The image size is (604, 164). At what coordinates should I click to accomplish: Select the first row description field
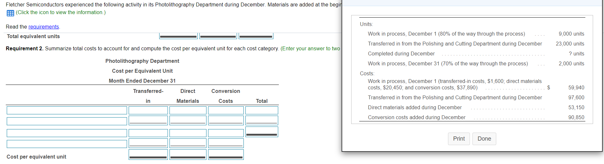67,111
